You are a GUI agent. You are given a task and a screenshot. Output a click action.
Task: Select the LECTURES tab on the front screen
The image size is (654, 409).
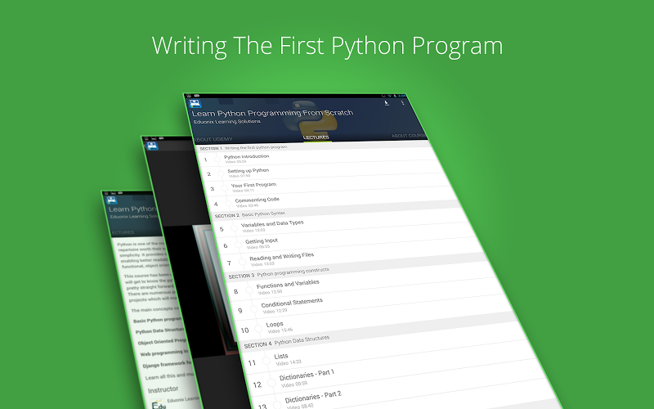tap(316, 137)
